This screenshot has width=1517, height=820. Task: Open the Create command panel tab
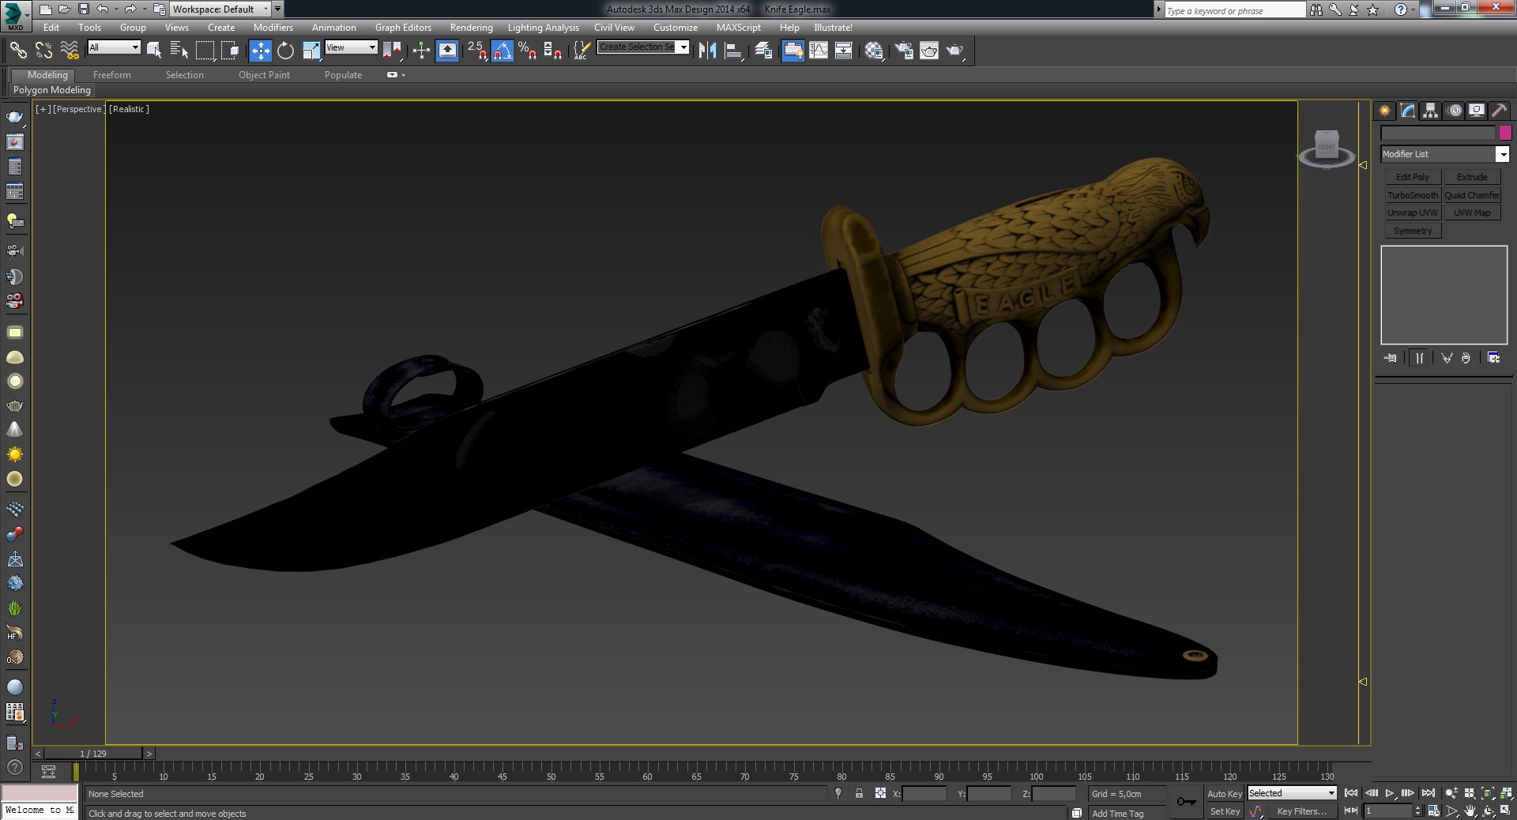(x=1385, y=111)
